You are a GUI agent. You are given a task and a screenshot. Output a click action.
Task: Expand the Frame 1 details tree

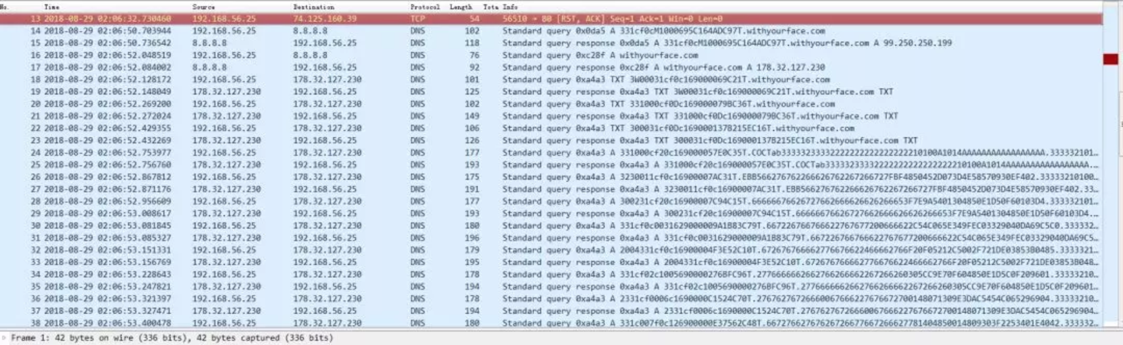(x=4, y=338)
